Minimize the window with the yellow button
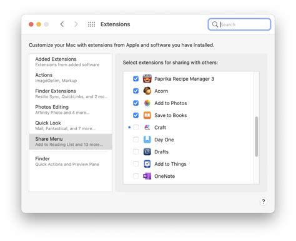The height and width of the screenshot is (241, 296). [39, 24]
